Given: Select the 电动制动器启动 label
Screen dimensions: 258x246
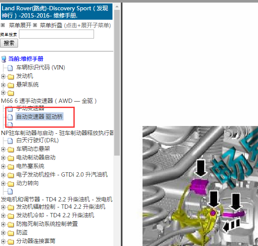Looking at the screenshot, I should (36, 157).
